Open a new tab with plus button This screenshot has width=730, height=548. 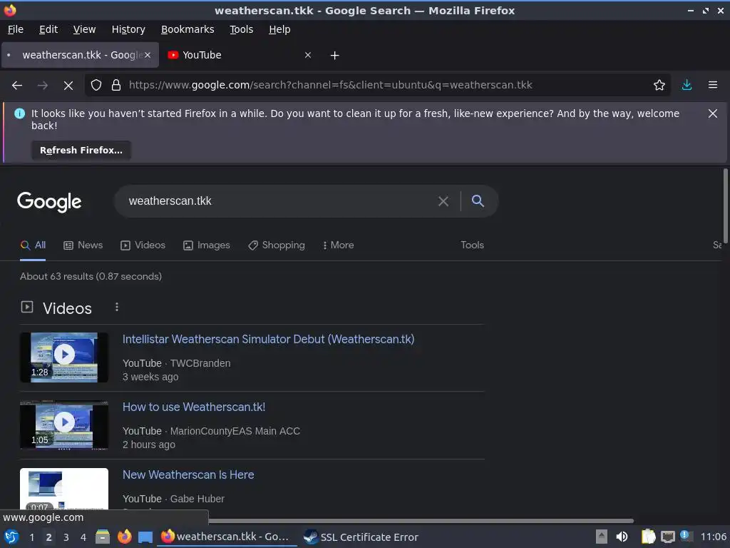click(334, 56)
